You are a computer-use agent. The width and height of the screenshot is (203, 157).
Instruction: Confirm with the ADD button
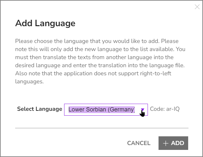[x=173, y=143]
